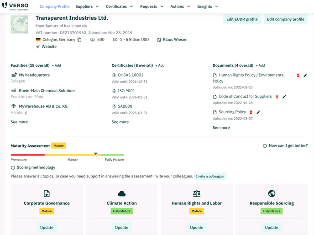Open How can I get better? link

(288, 146)
